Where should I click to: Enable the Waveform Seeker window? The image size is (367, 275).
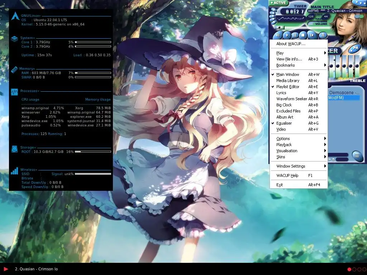pyautogui.click(x=299, y=99)
